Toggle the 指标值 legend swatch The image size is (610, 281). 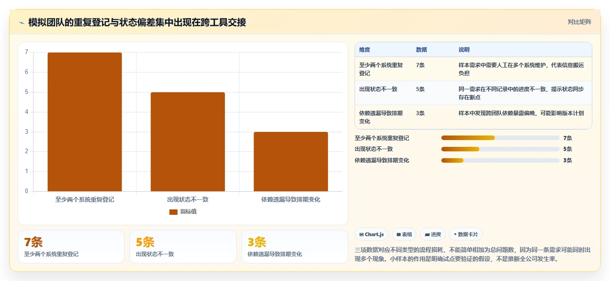pyautogui.click(x=173, y=212)
